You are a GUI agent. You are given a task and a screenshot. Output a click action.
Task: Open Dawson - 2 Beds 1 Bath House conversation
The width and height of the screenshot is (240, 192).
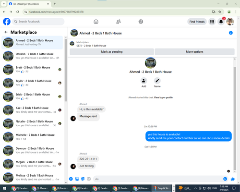click(x=32, y=150)
